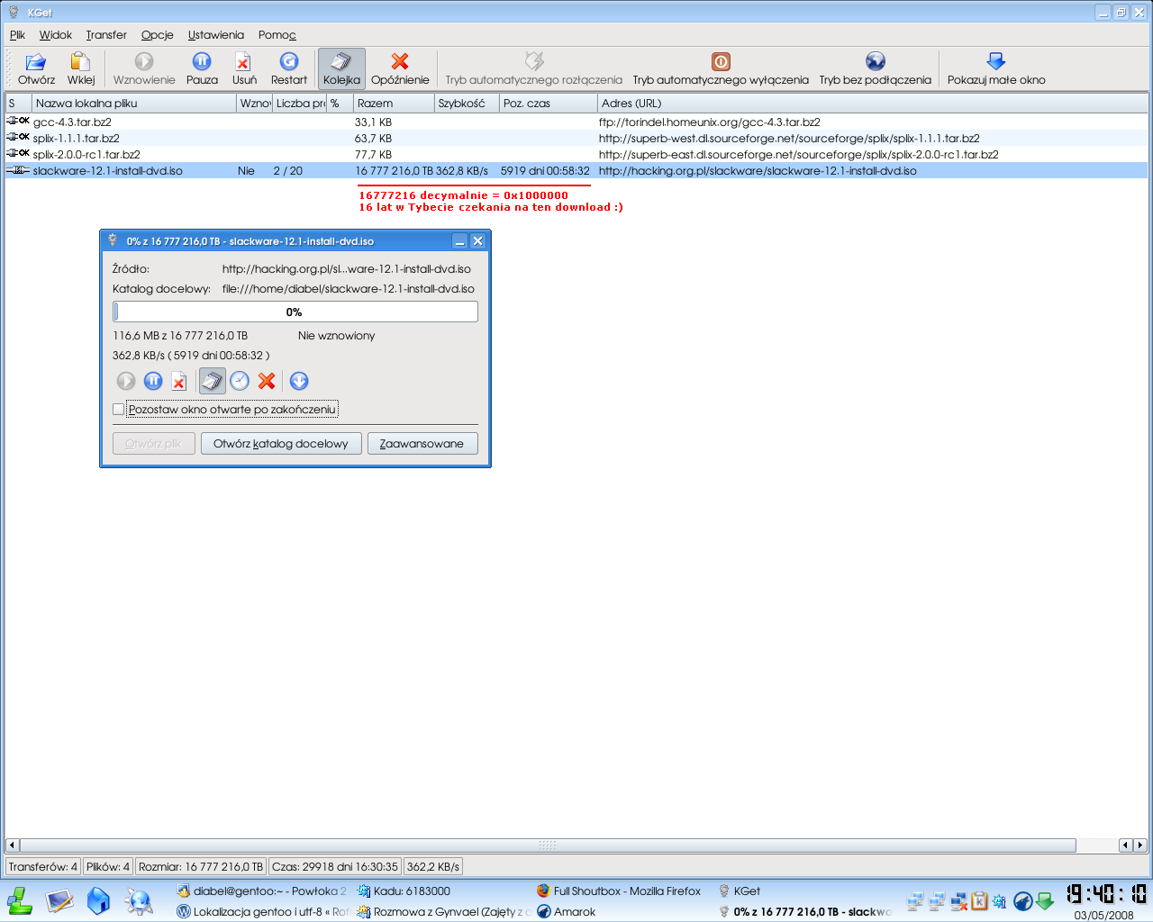Switch to diabel@gentoo terminal taskbar entry
The height and width of the screenshot is (922, 1153).
[x=261, y=890]
